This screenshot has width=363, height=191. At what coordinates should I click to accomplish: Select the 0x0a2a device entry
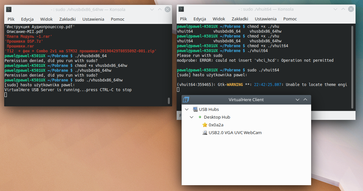coord(216,125)
